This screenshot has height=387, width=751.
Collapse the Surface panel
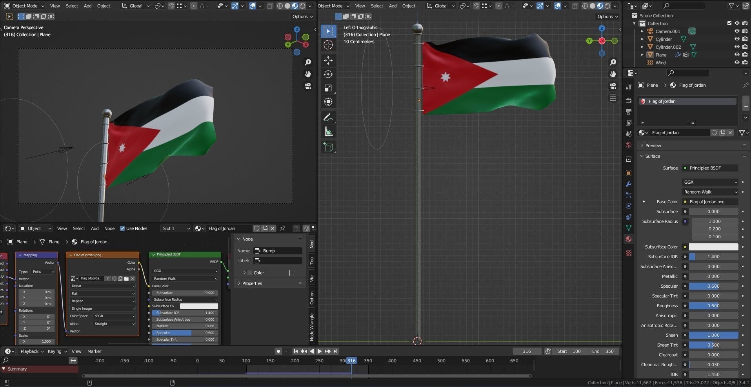coord(653,156)
